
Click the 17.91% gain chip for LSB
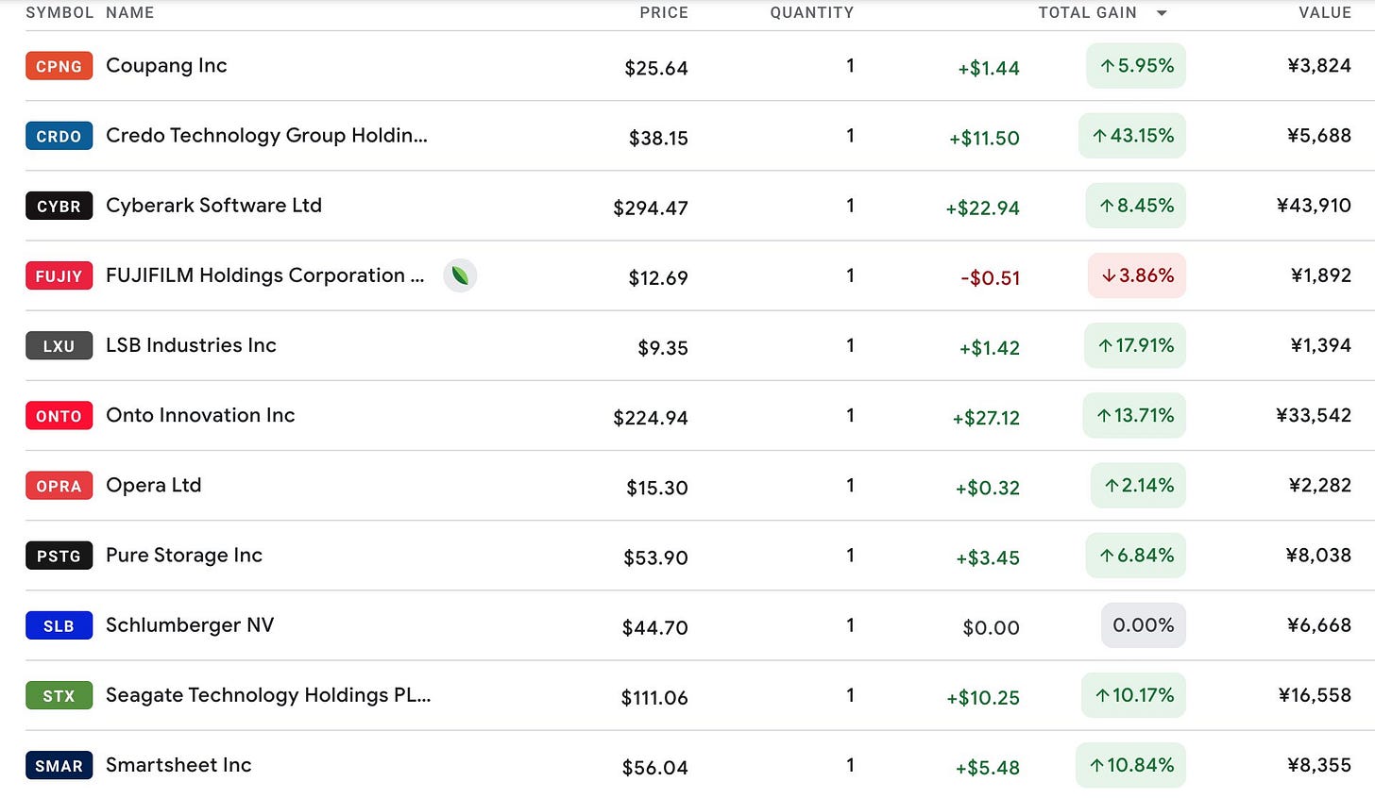(x=1135, y=345)
